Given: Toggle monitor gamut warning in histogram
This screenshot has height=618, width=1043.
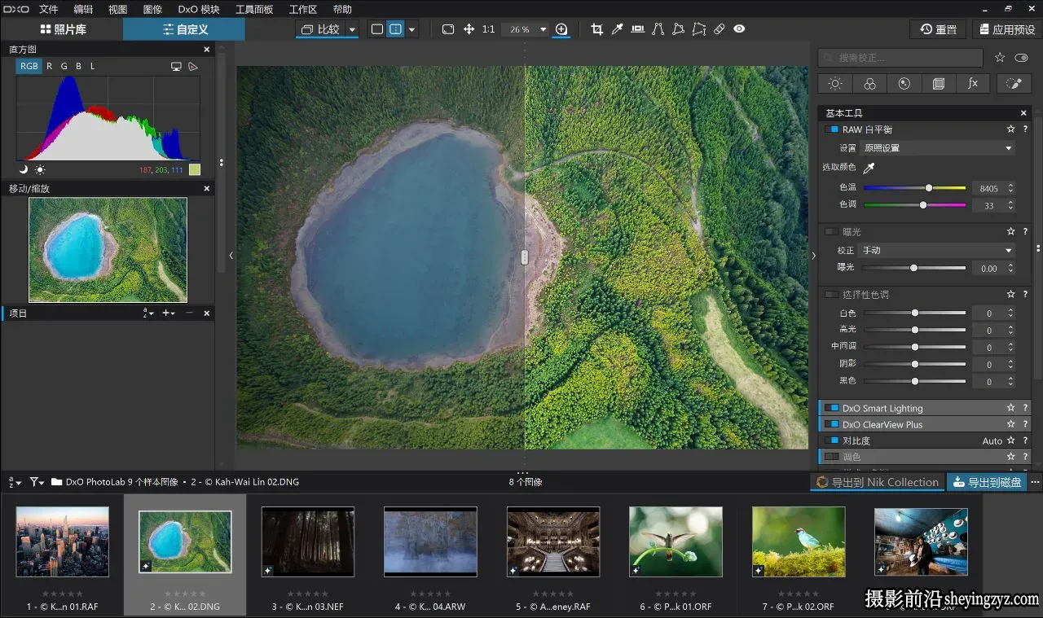Looking at the screenshot, I should [176, 67].
